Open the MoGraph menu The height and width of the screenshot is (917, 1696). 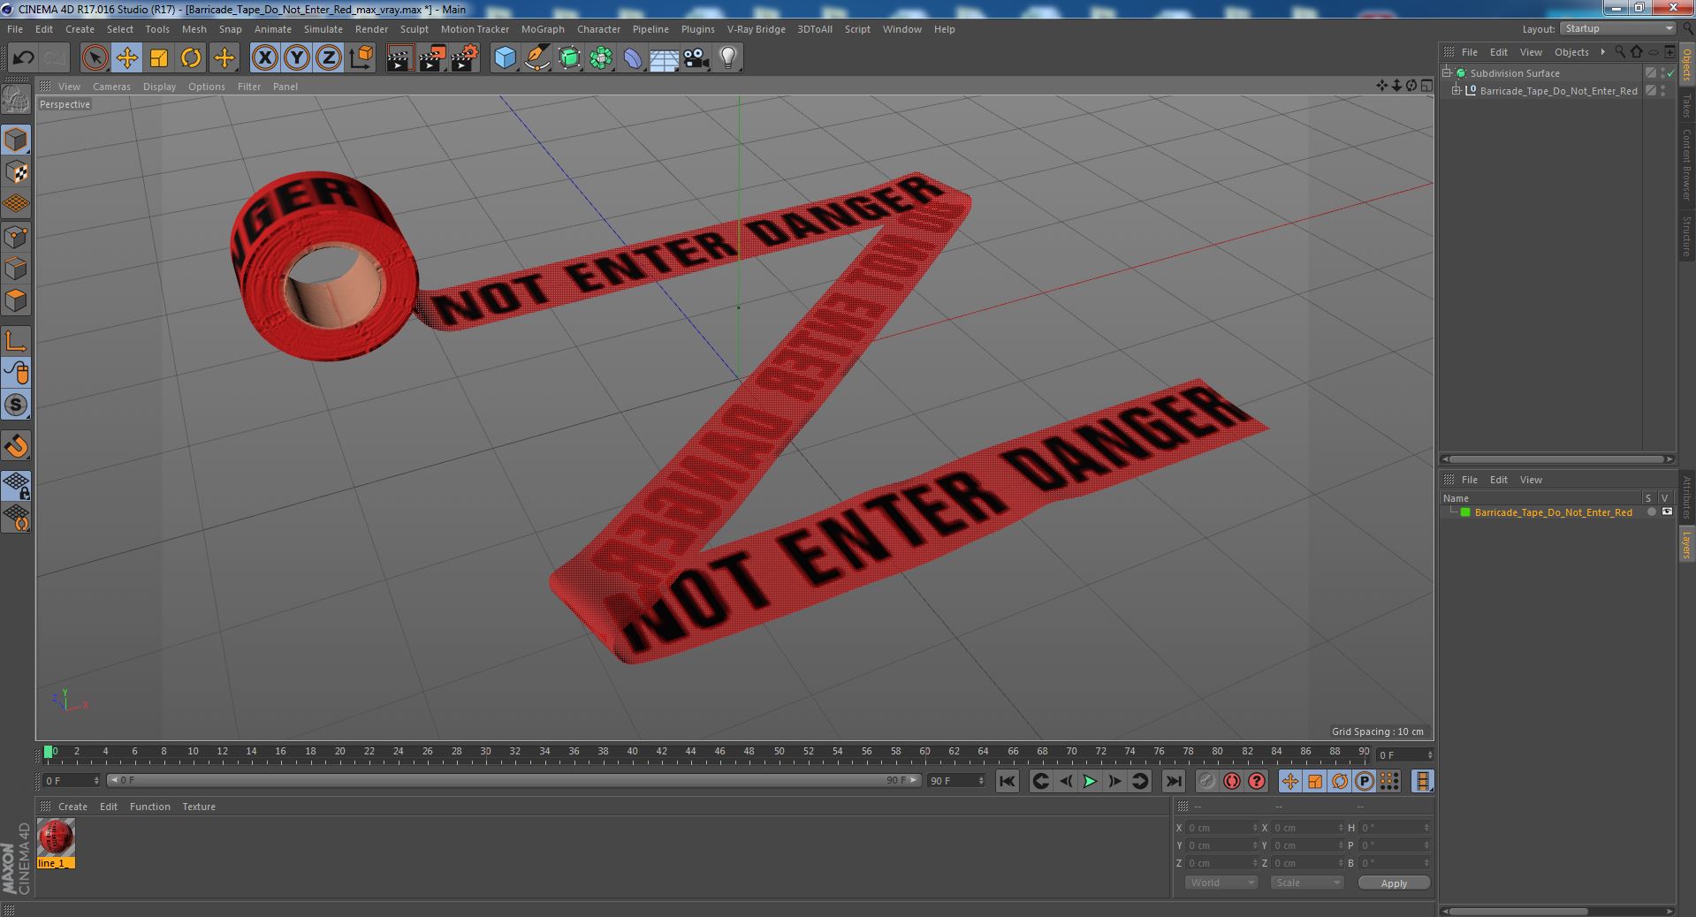tap(543, 29)
